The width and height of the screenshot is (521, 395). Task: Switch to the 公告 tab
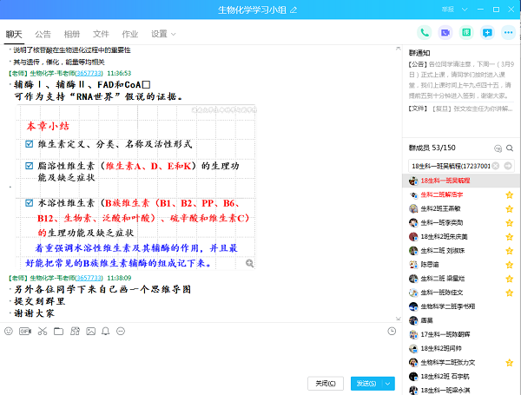[x=43, y=34]
